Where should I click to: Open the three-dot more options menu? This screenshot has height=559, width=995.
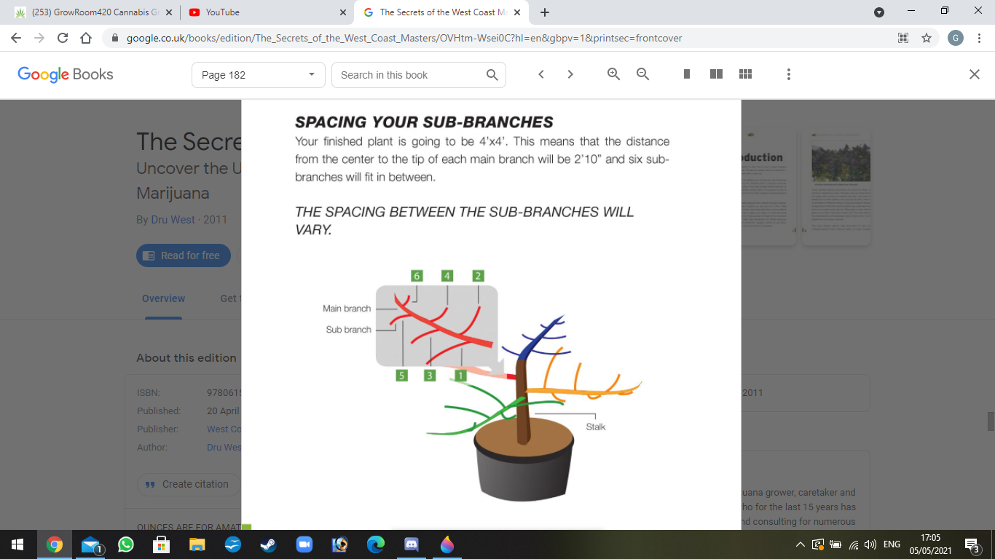pos(788,74)
